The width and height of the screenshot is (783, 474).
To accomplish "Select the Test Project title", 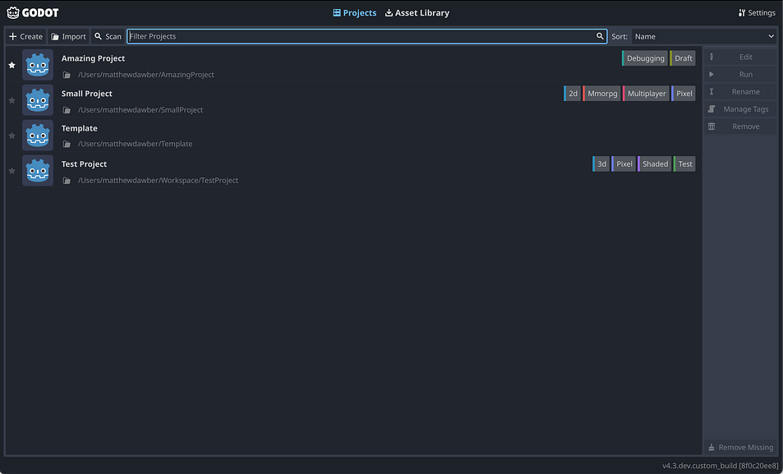I will pyautogui.click(x=84, y=163).
